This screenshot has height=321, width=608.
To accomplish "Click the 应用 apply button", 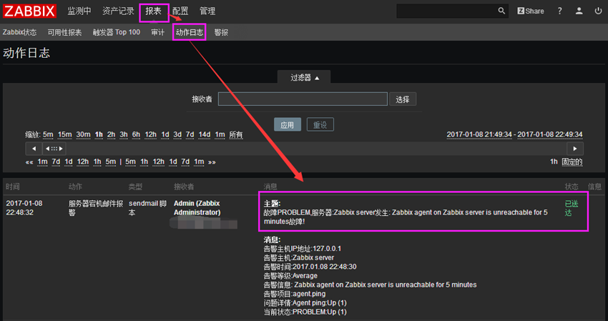I will [288, 125].
